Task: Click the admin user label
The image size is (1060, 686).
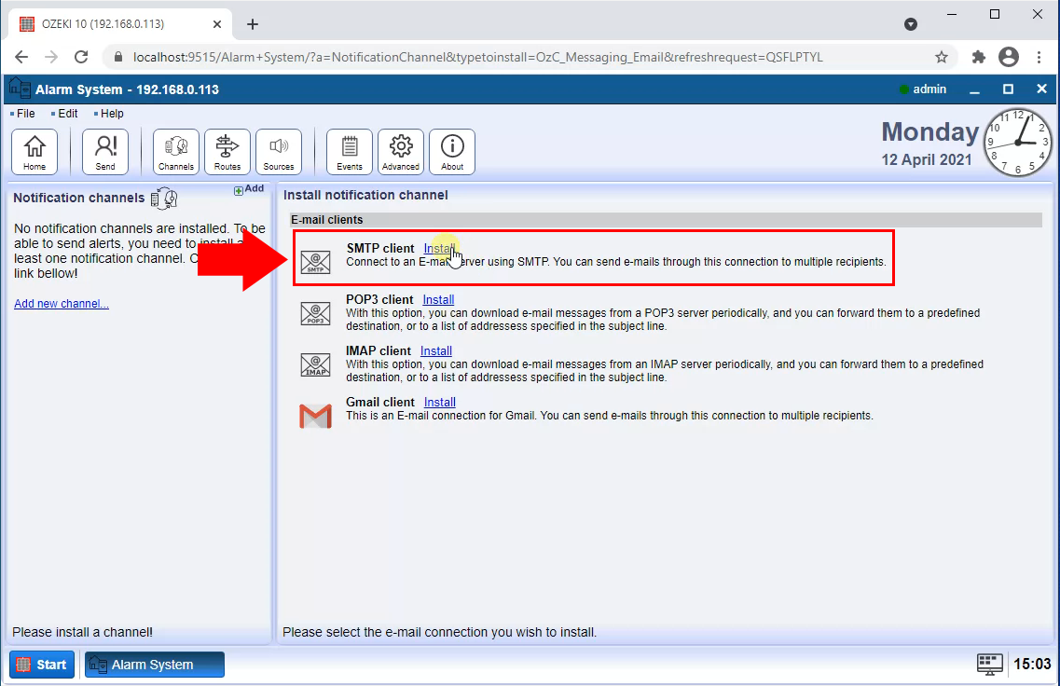Action: [929, 89]
